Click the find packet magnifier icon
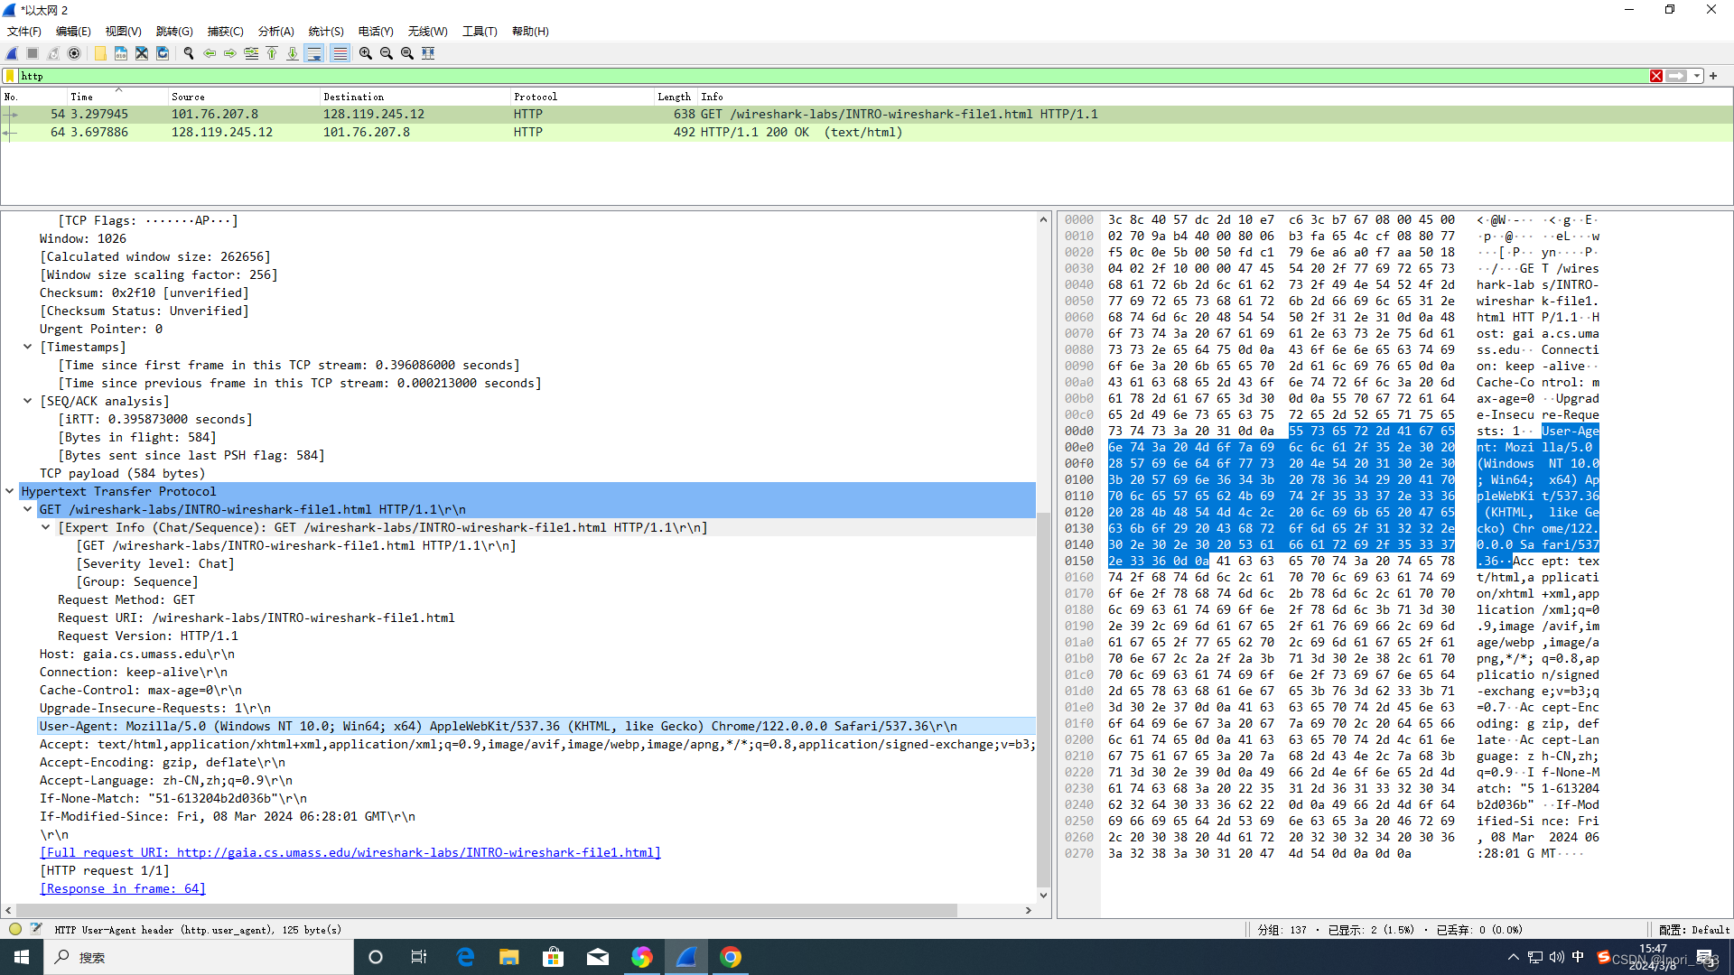 pyautogui.click(x=189, y=53)
